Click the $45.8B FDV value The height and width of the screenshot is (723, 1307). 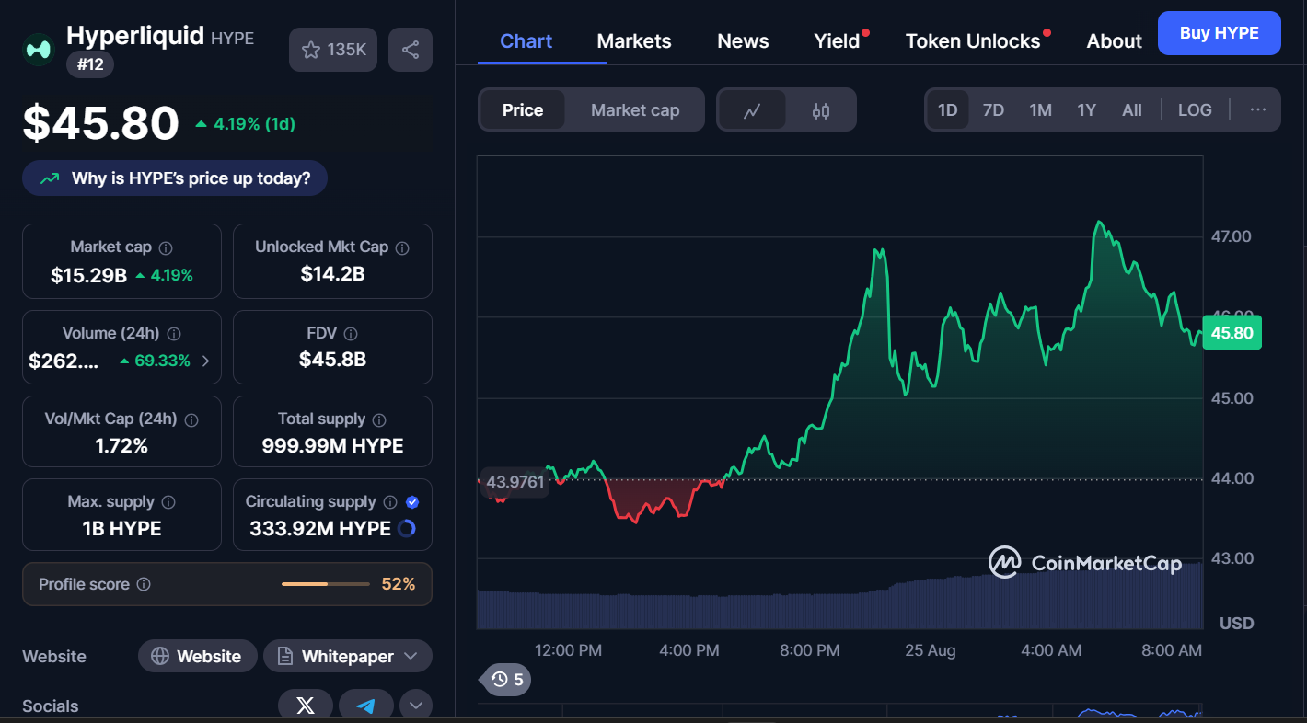[332, 360]
